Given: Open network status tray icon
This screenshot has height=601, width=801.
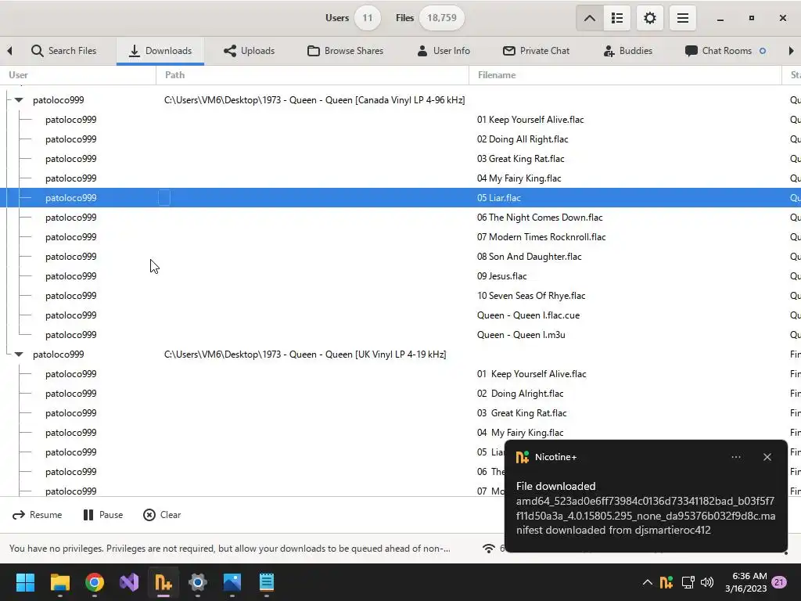Looking at the screenshot, I should pos(688,582).
